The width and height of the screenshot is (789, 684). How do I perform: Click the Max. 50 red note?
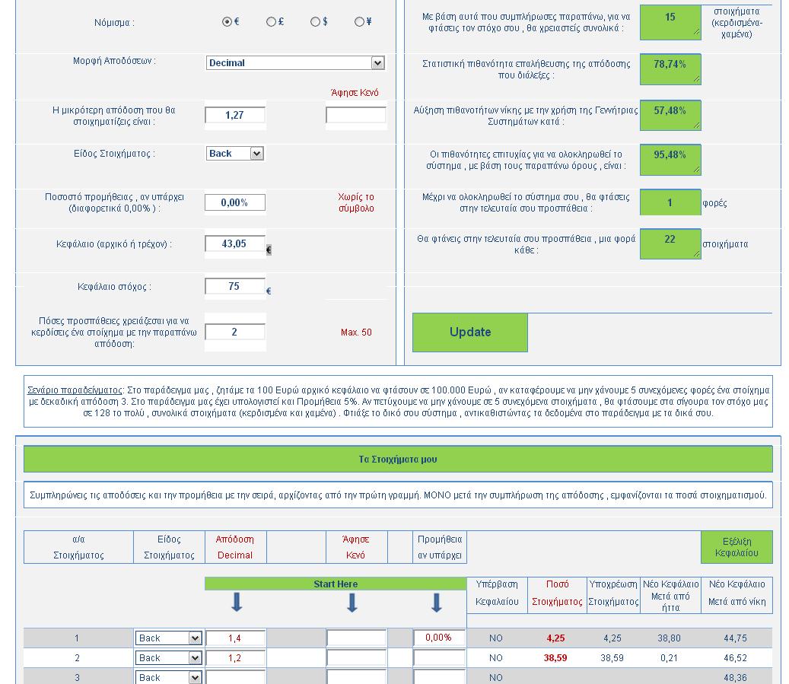(356, 332)
